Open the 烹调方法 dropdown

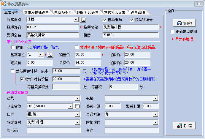tap(155, 114)
